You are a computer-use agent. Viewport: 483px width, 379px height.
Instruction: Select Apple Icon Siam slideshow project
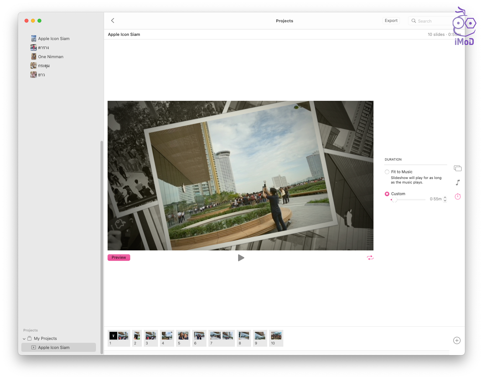[54, 347]
